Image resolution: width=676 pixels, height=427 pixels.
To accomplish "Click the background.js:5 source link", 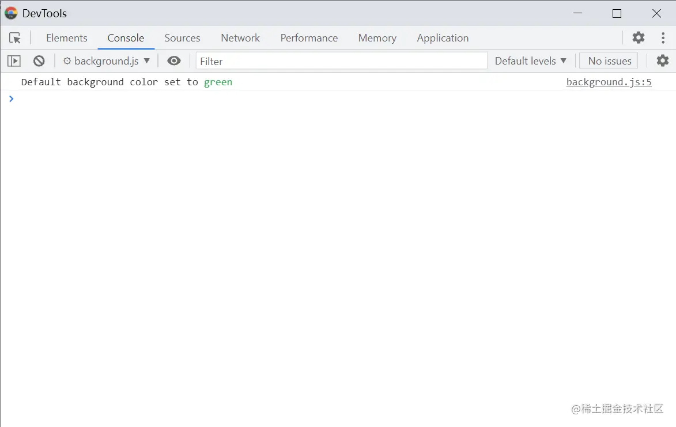I will pos(609,82).
